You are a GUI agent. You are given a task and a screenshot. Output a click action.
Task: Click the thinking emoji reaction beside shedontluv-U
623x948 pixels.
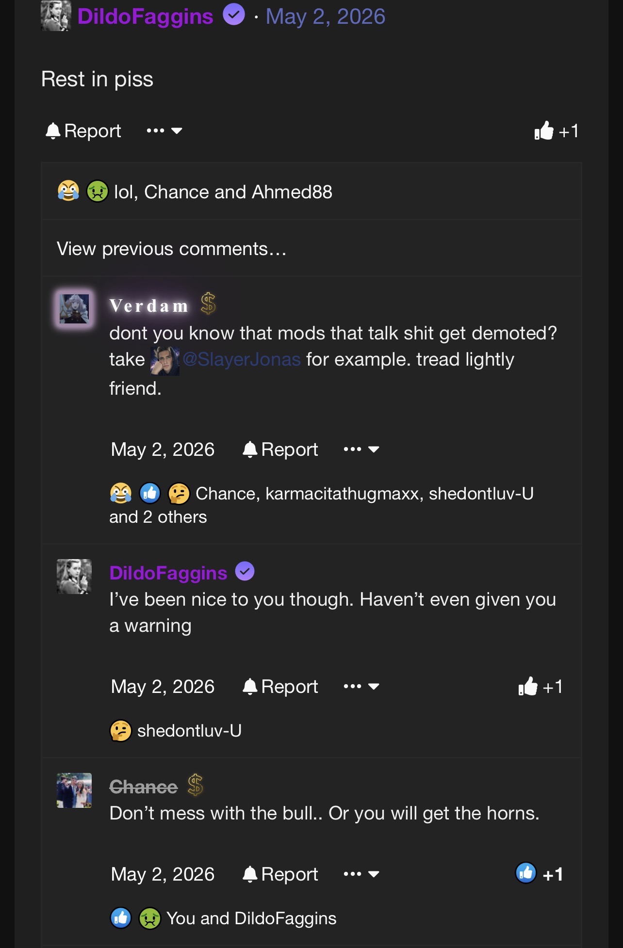coord(121,730)
